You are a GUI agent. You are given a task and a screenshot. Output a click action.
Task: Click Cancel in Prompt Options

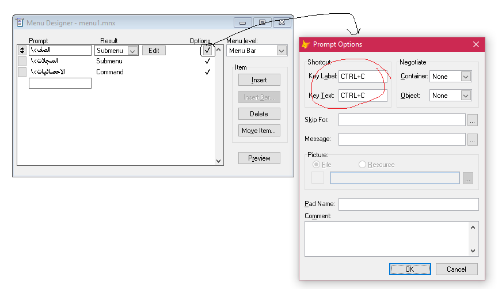point(457,269)
